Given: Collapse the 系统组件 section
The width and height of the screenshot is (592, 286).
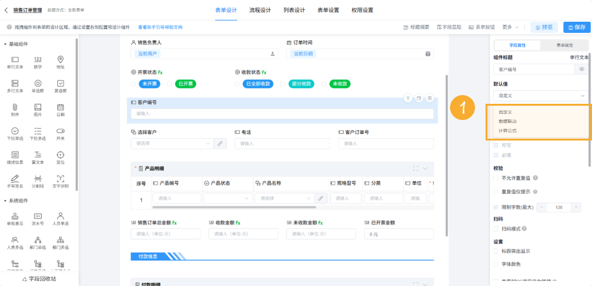Looking at the screenshot, I should (5, 200).
